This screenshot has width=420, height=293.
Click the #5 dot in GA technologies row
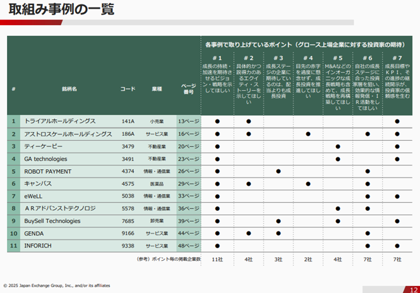click(337, 159)
